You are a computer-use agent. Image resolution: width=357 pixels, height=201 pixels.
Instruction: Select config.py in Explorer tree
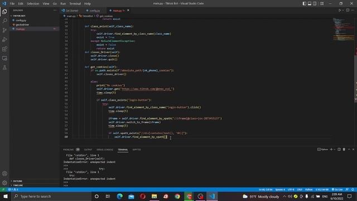click(21, 20)
